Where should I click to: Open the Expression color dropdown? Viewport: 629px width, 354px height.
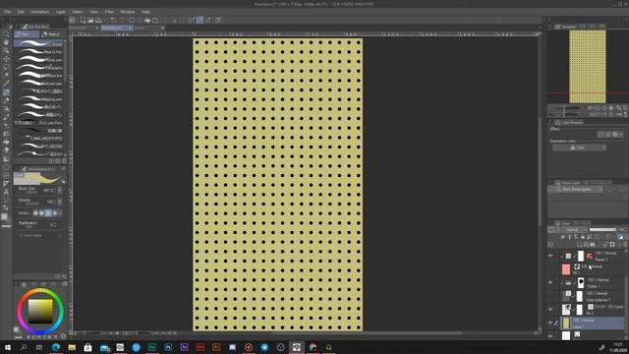coord(579,147)
